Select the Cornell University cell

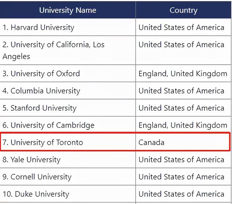[37, 177]
